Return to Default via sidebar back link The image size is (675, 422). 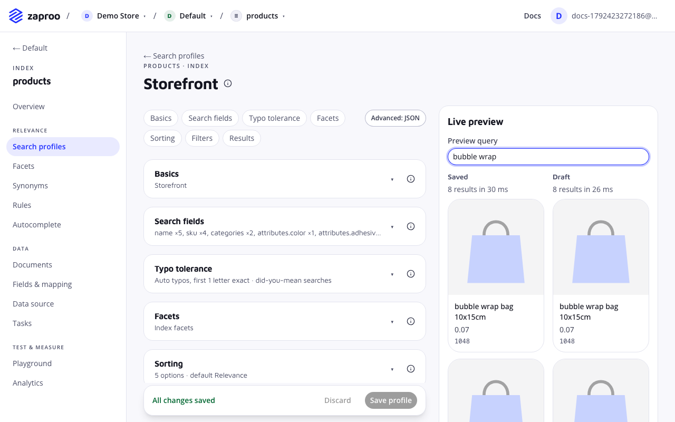(30, 48)
